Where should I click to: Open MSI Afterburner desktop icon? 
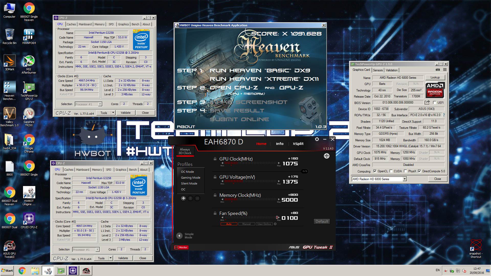point(29,64)
